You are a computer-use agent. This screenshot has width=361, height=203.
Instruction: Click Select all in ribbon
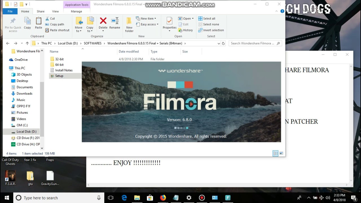(207, 19)
